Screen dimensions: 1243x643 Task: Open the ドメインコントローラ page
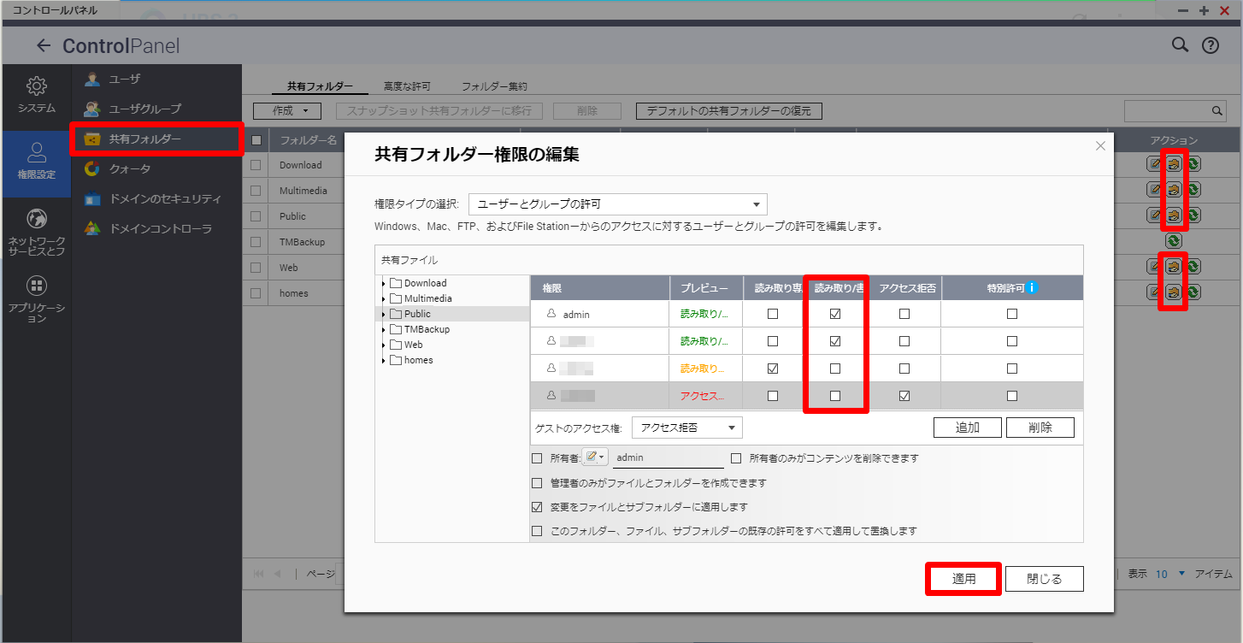click(156, 228)
